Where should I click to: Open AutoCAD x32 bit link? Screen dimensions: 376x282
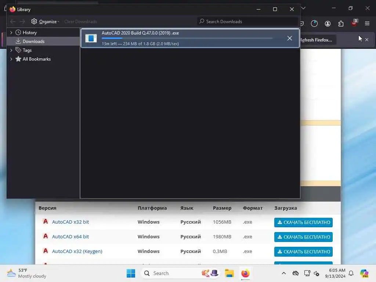70,222
